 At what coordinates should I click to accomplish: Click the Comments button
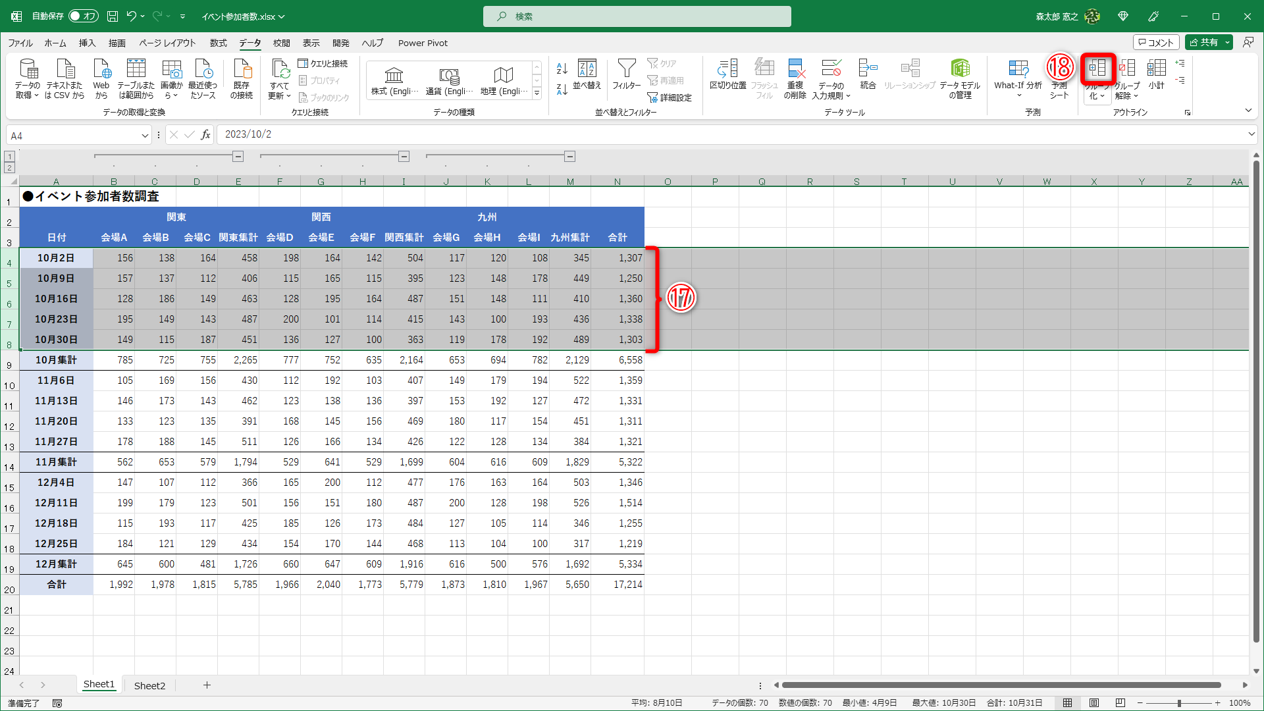[1156, 43]
